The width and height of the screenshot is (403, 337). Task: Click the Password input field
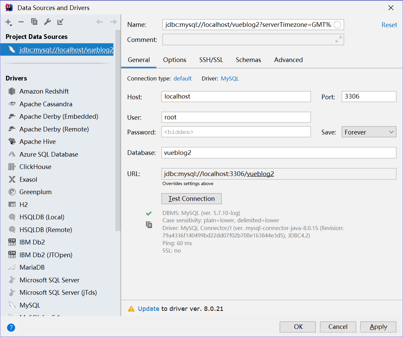[236, 132]
